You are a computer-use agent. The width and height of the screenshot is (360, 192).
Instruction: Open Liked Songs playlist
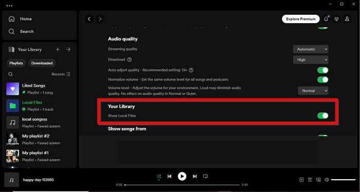click(x=39, y=89)
